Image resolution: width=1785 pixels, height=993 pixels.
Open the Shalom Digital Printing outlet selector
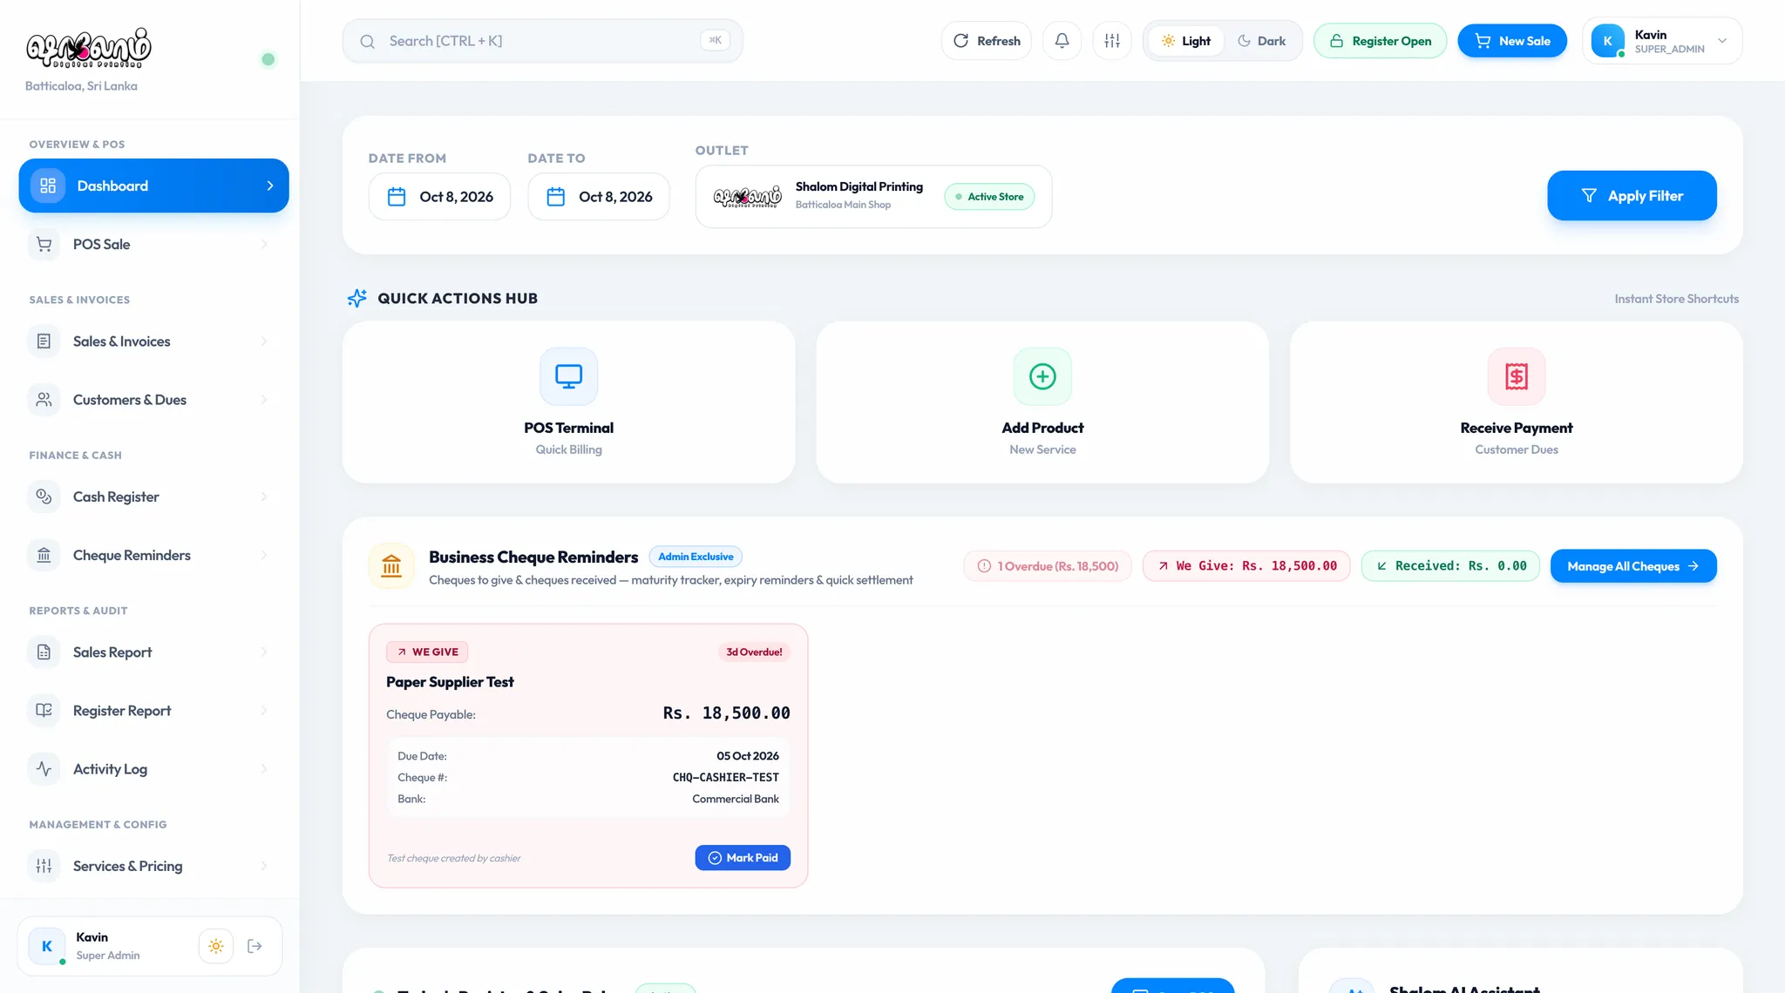[x=873, y=197]
